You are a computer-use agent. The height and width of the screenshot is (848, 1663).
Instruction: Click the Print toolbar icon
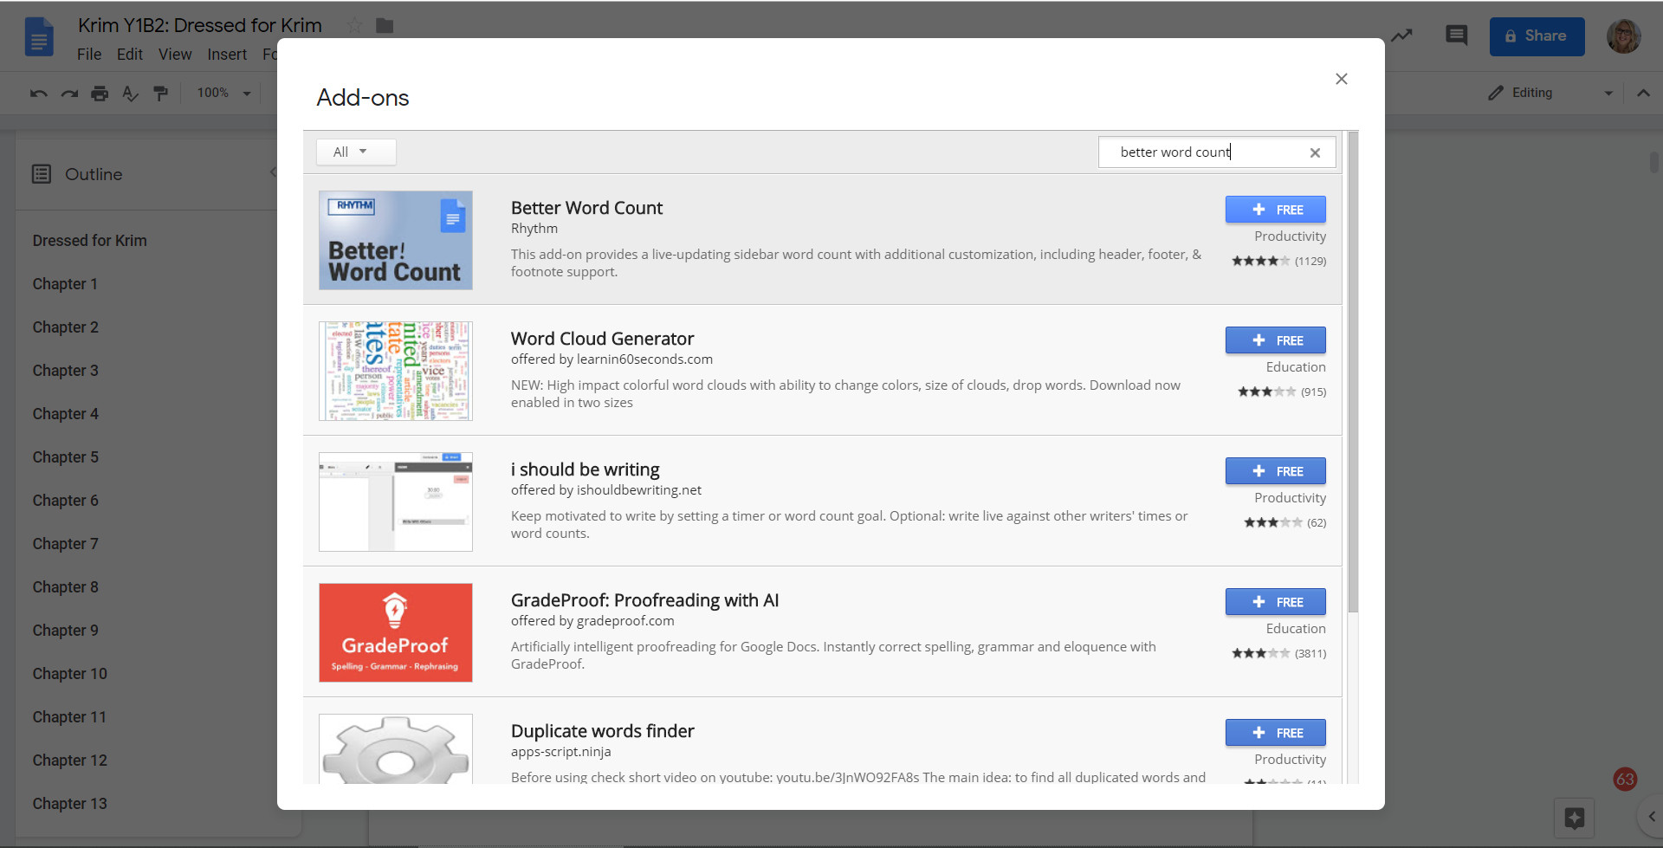point(100,94)
